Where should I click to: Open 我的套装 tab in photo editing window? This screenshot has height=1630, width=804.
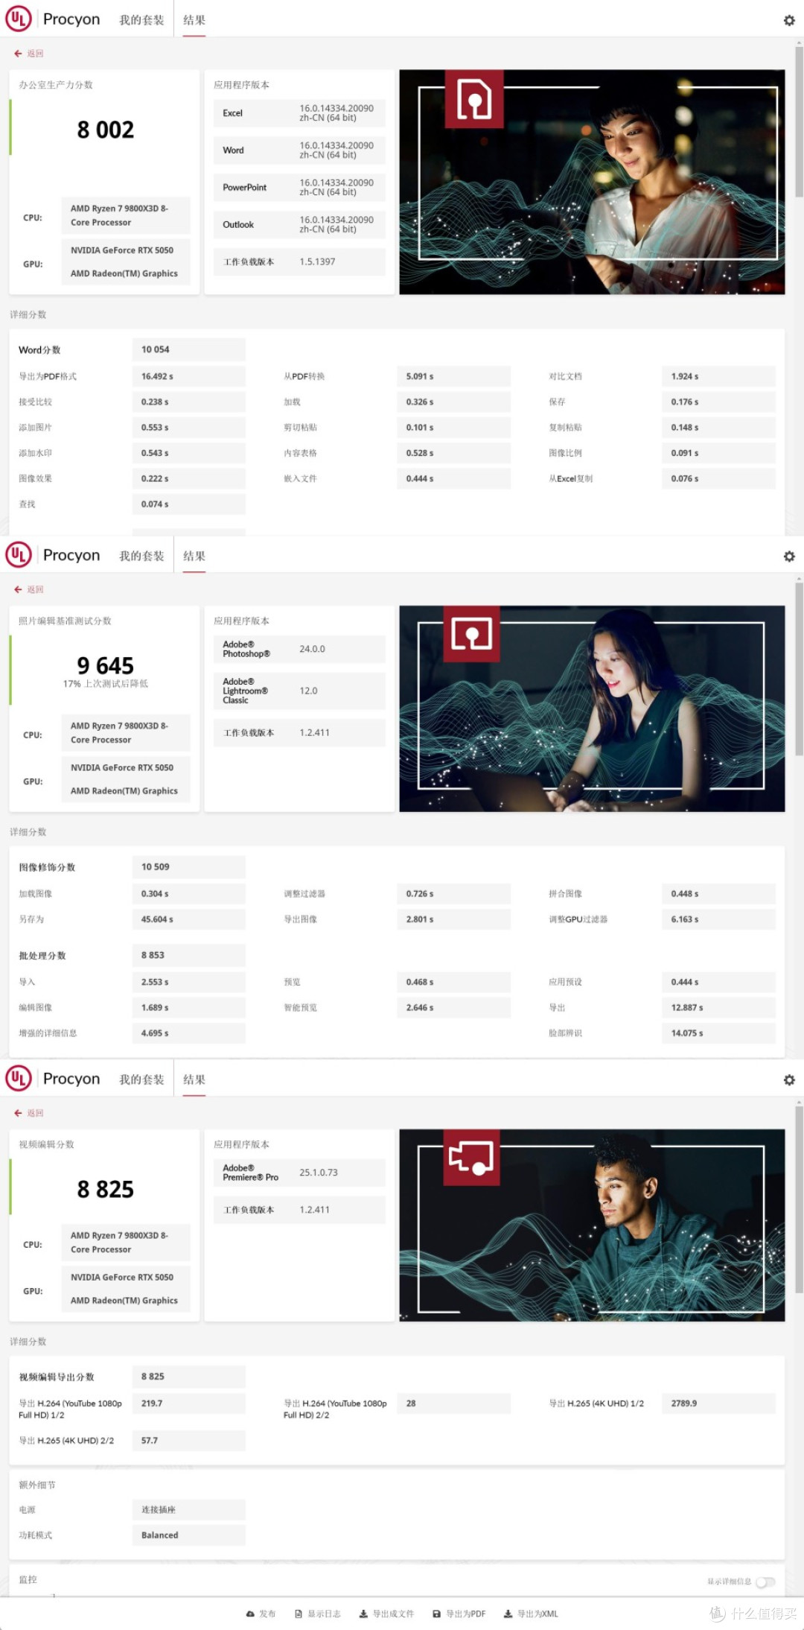(x=141, y=556)
